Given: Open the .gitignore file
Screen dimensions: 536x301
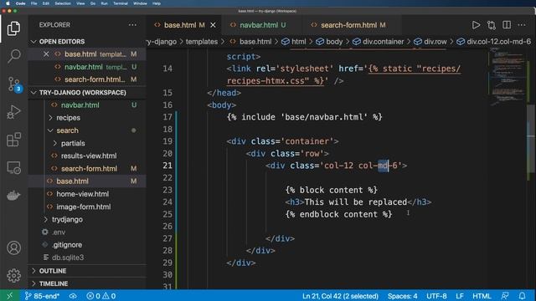Looking at the screenshot, I should (x=67, y=245).
